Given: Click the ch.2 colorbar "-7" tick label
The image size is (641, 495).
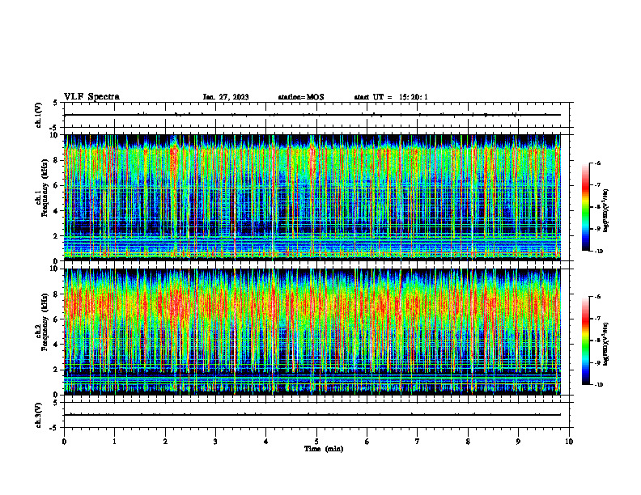Looking at the screenshot, I should (597, 319).
